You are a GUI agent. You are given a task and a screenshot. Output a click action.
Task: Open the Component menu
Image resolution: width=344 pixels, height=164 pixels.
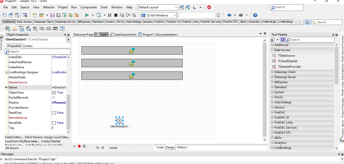coord(88,7)
